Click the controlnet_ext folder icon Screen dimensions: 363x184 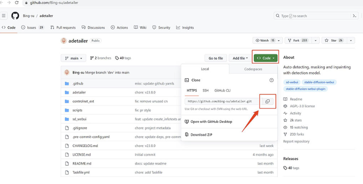pos(67,101)
